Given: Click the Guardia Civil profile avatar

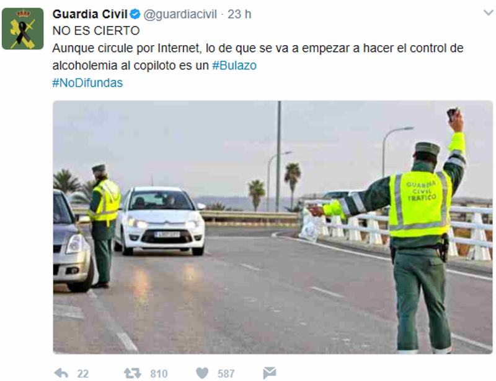Looking at the screenshot, I should tap(22, 28).
